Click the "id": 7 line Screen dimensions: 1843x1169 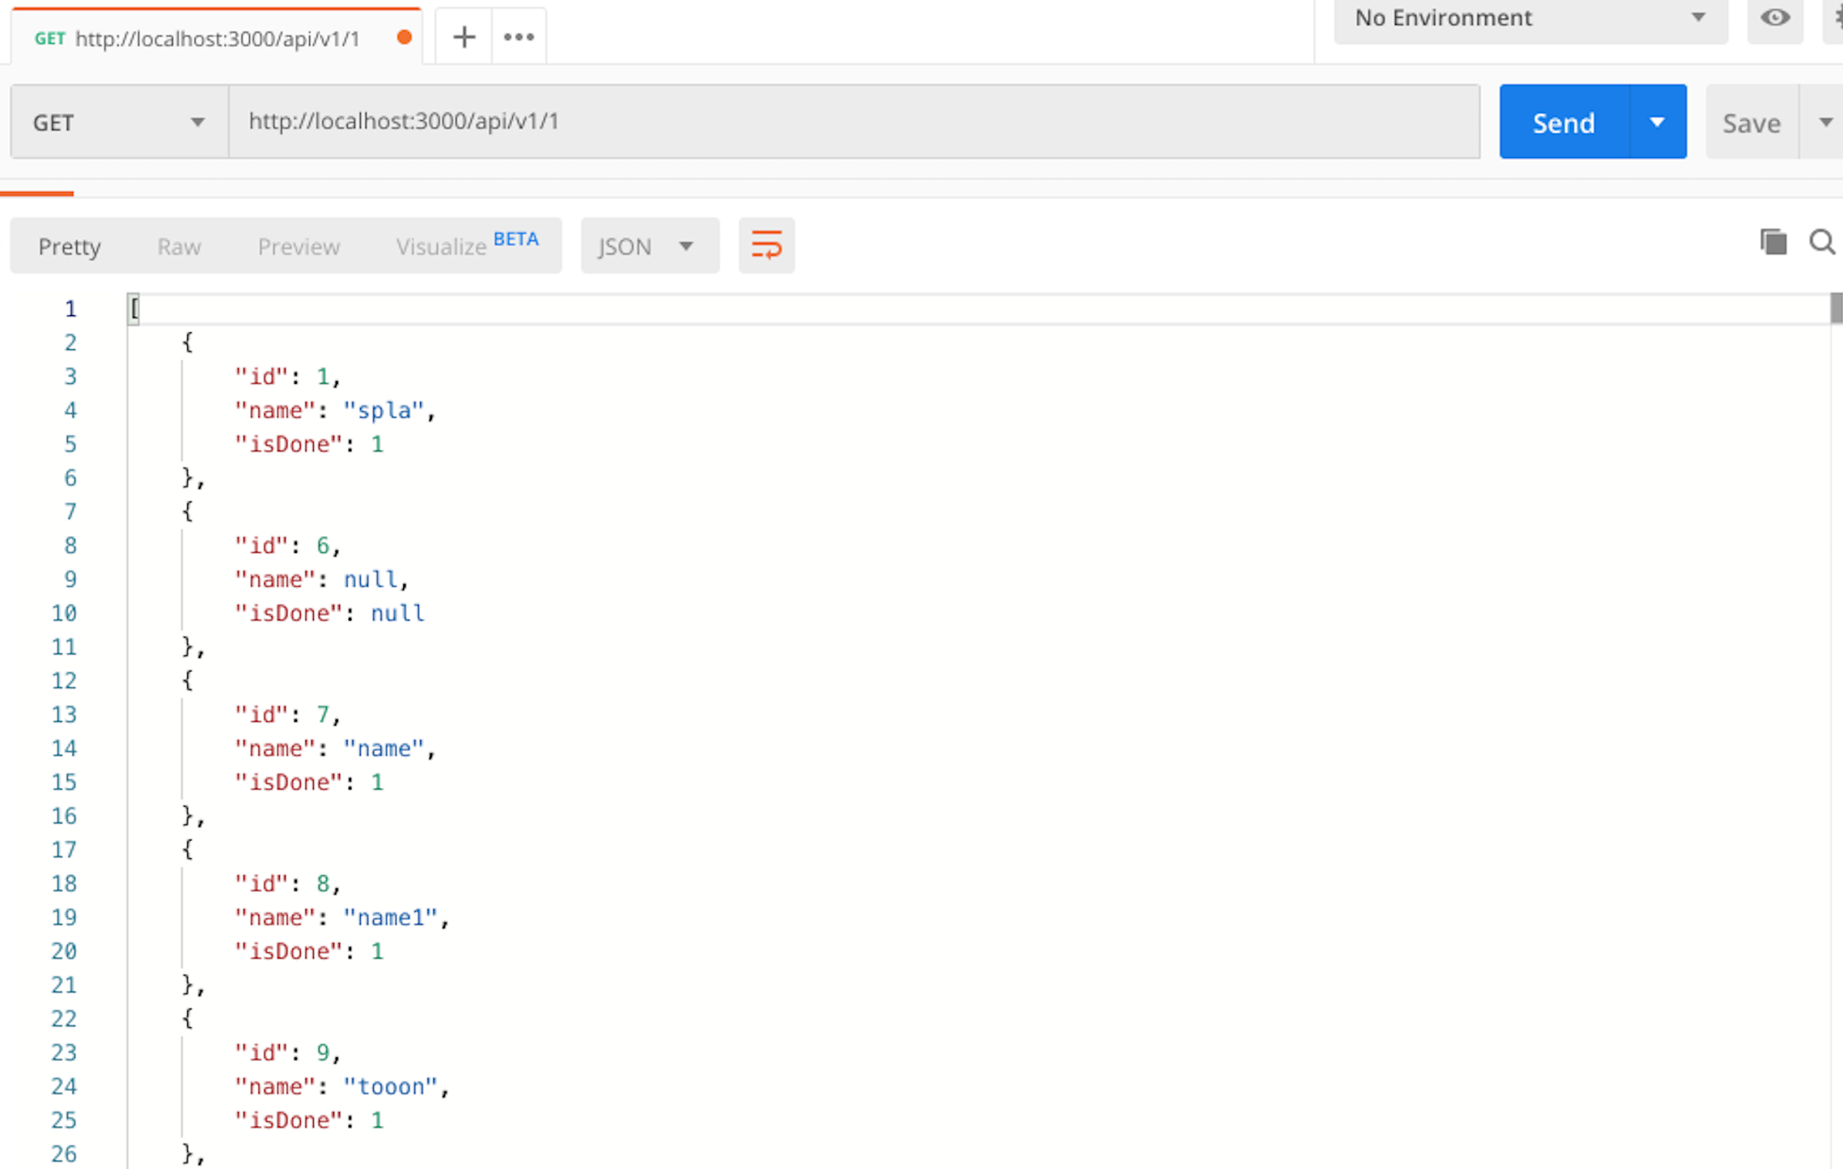288,715
